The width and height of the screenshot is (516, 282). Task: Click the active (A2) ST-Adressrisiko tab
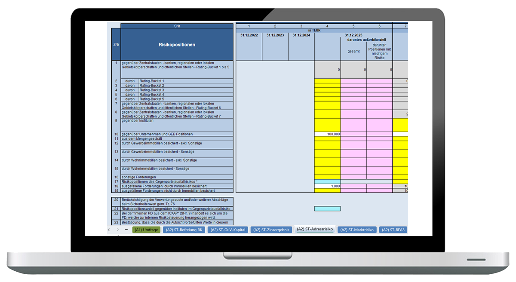point(315,230)
